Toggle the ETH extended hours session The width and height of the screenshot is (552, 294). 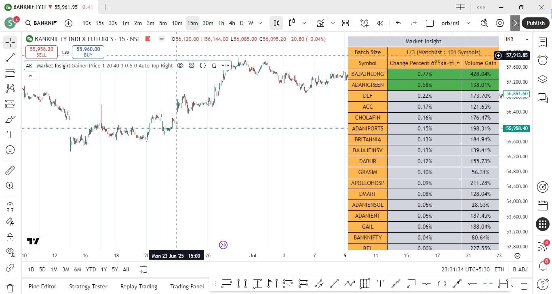(x=499, y=269)
